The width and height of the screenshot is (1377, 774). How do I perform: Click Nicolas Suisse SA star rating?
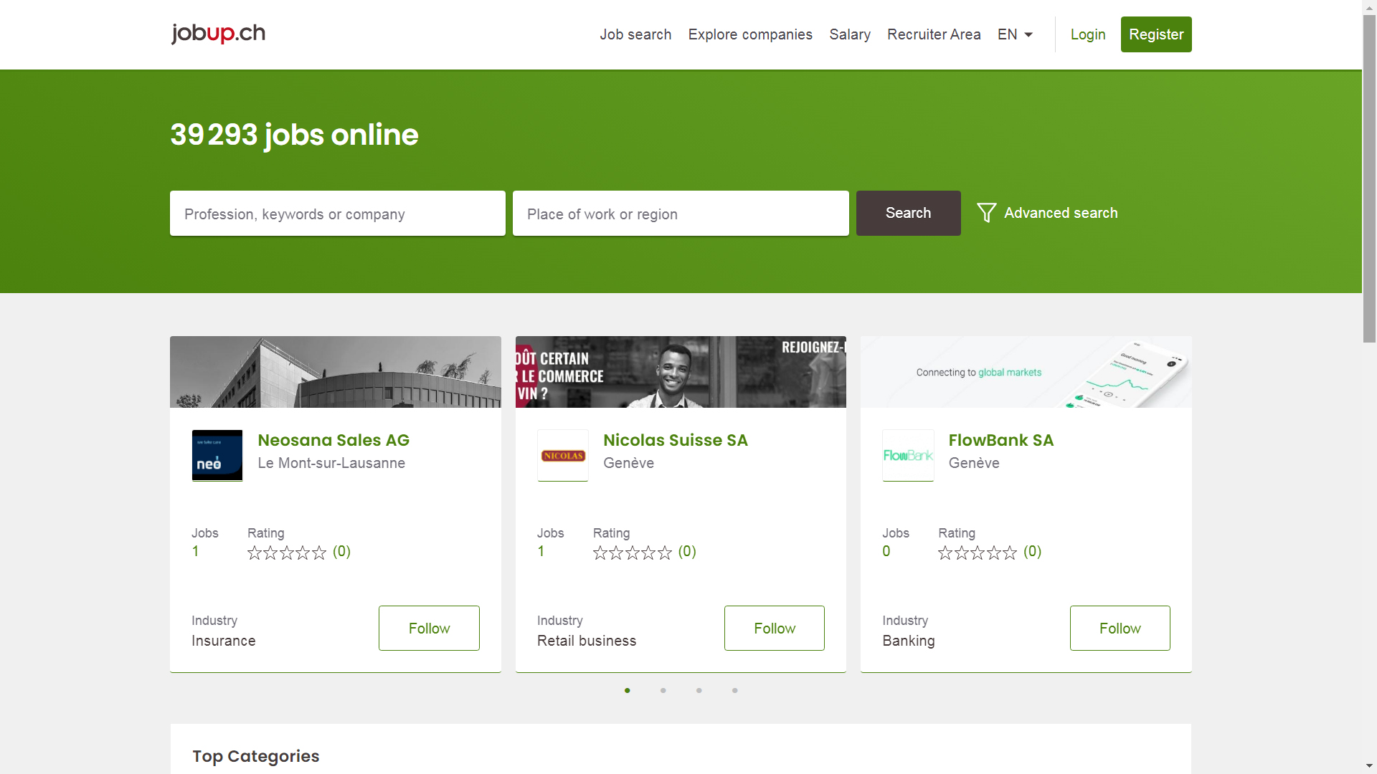coord(633,553)
